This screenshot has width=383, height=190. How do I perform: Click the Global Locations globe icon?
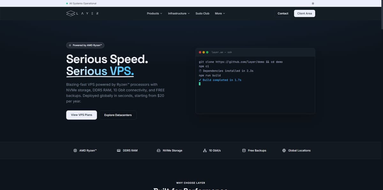(x=284, y=150)
